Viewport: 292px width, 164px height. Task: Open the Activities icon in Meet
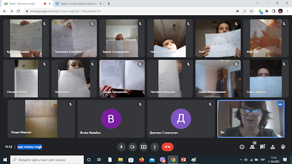click(273, 147)
